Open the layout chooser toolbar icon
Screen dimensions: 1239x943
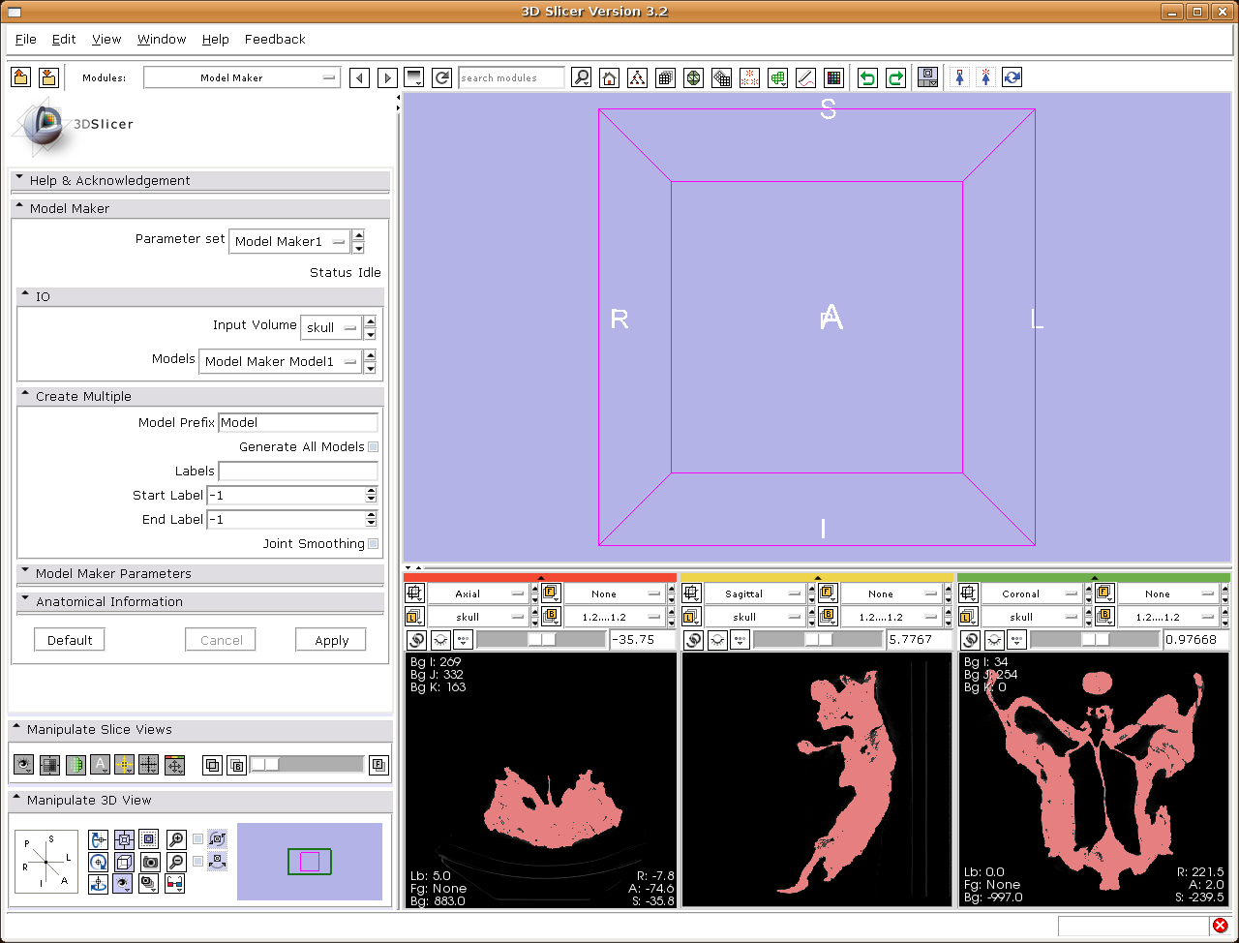[927, 77]
